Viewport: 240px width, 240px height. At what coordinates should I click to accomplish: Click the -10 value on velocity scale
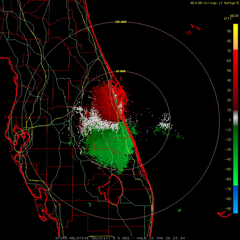click(228, 130)
